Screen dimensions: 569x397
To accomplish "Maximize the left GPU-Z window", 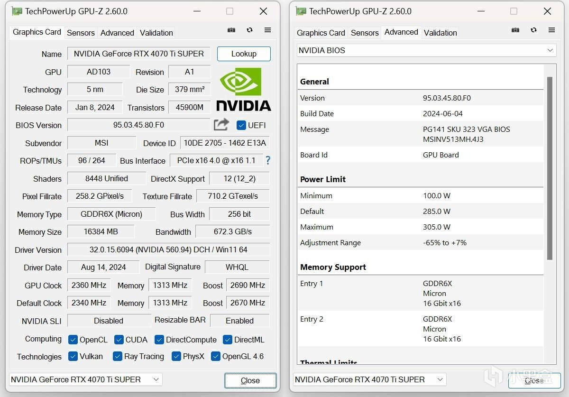I will tap(229, 11).
